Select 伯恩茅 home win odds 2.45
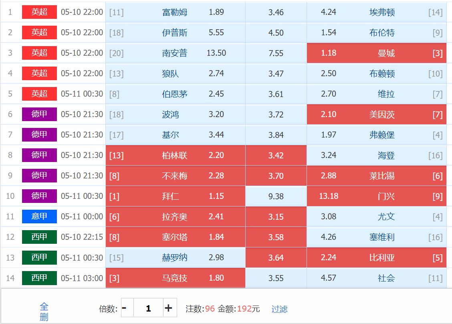This screenshot has width=452, height=324. pyautogui.click(x=175, y=94)
